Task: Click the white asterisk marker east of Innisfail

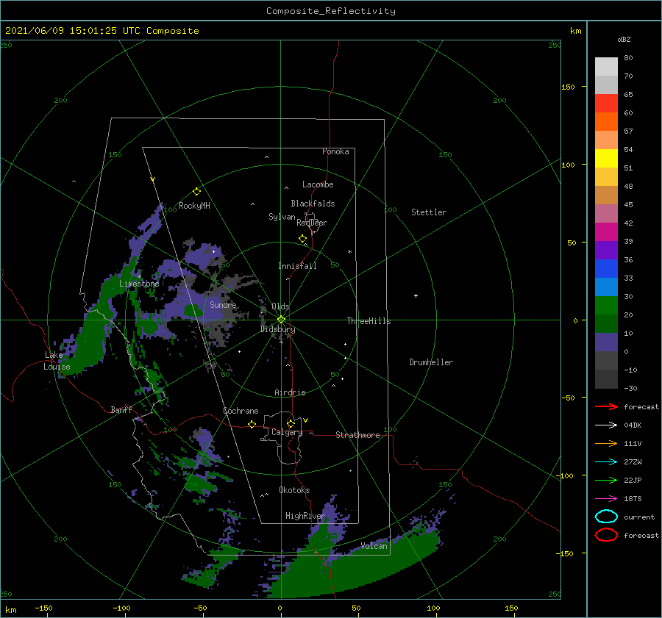Action: [x=349, y=252]
